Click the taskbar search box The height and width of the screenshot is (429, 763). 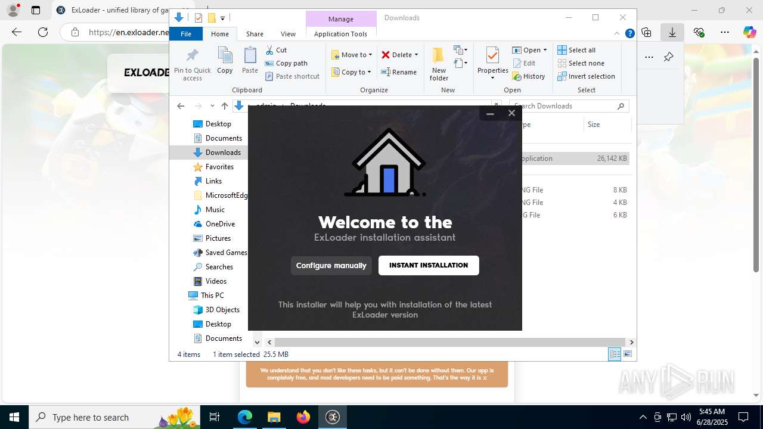pos(114,417)
